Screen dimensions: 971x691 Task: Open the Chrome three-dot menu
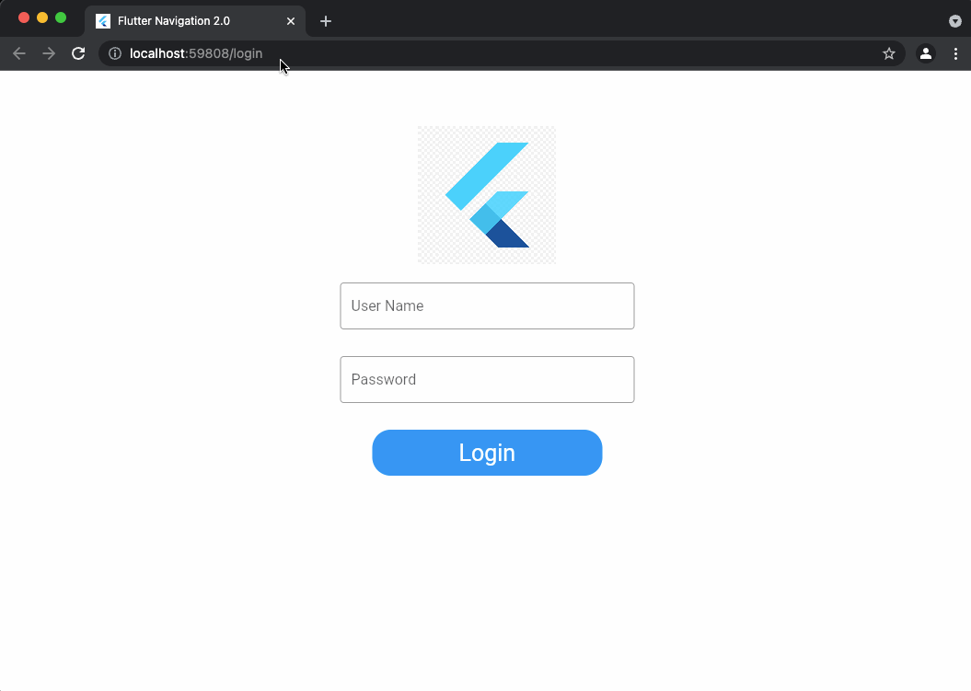point(955,54)
